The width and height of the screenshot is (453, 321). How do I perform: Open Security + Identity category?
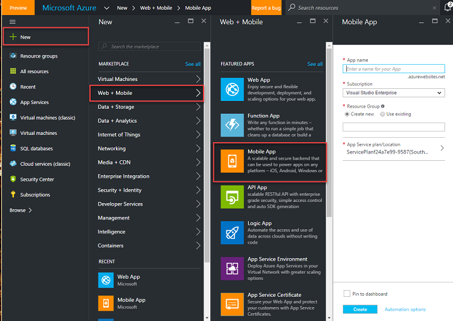149,190
